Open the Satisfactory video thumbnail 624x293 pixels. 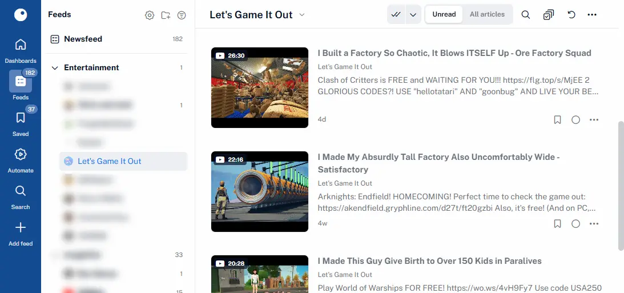[x=260, y=191]
